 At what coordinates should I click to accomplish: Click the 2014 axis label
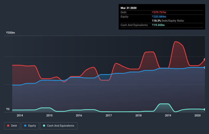[20, 115]
